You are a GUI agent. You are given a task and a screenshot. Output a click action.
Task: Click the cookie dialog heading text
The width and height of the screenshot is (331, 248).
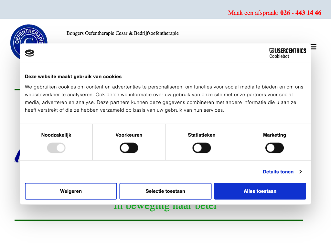point(73,77)
